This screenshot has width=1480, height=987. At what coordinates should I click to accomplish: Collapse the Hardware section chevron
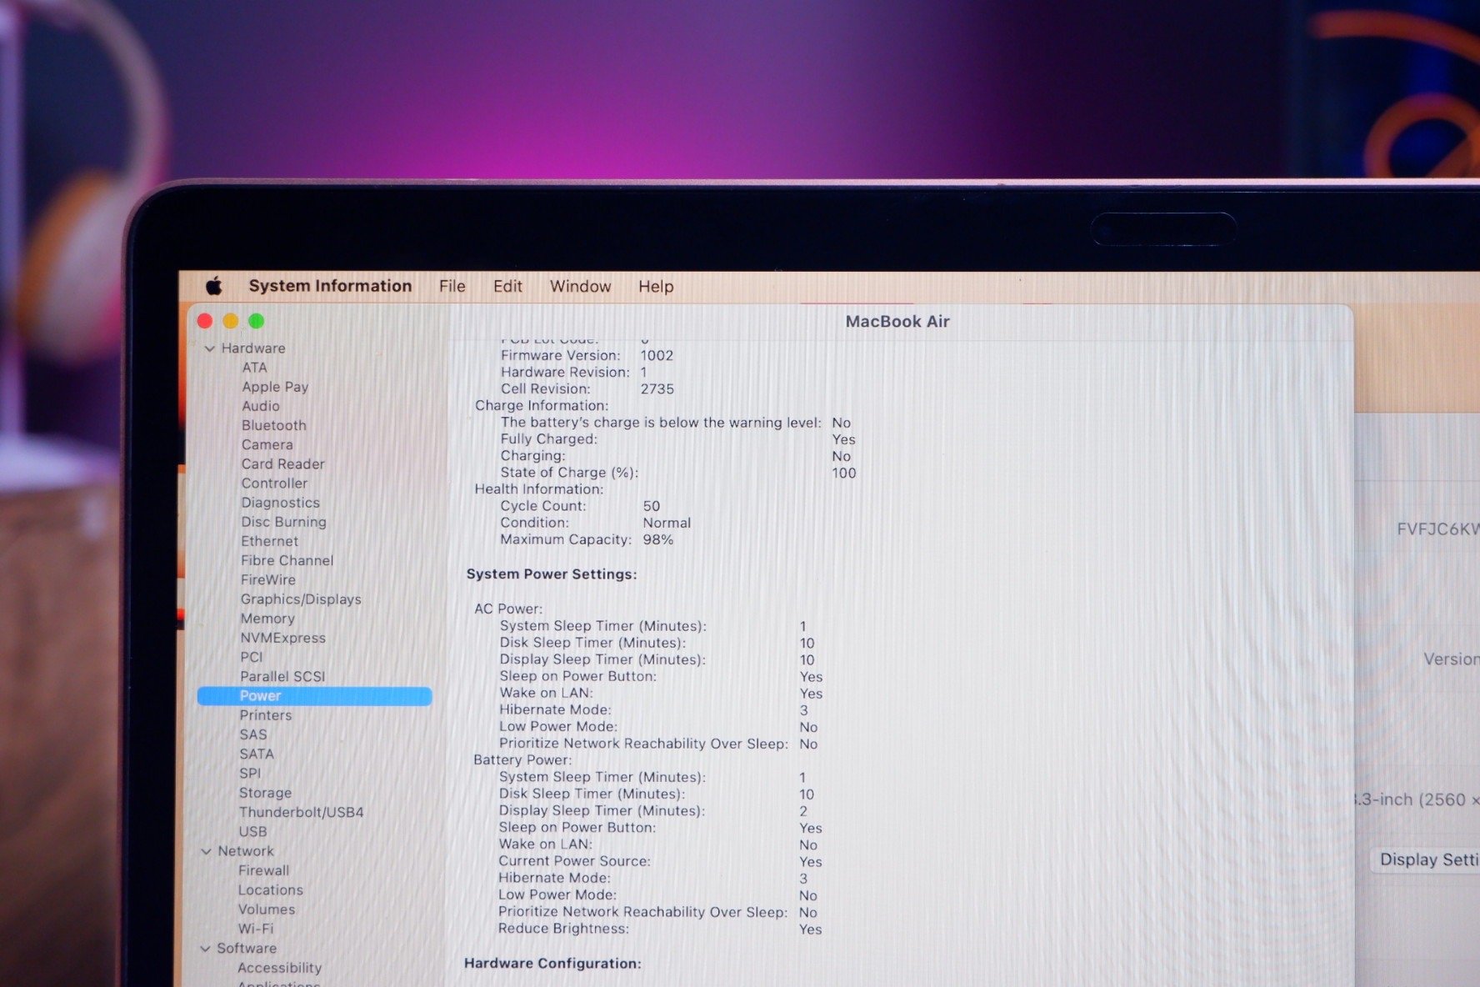point(209,348)
